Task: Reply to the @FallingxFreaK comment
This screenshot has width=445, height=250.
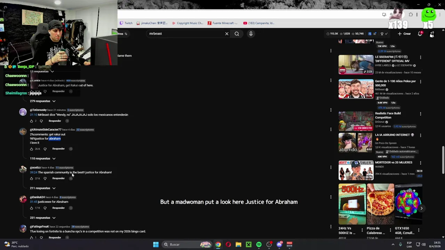Action: [55, 237]
